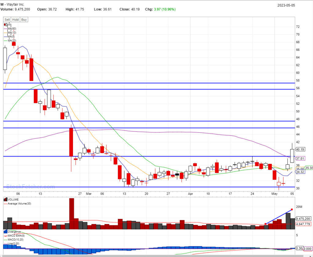The height and width of the screenshot is (257, 313).
Task: Select the MA(10) orange legend entry
Action: click(x=12, y=32)
